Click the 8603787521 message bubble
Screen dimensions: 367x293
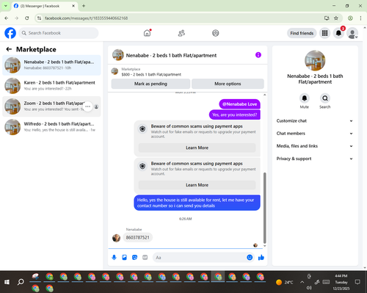click(137, 237)
